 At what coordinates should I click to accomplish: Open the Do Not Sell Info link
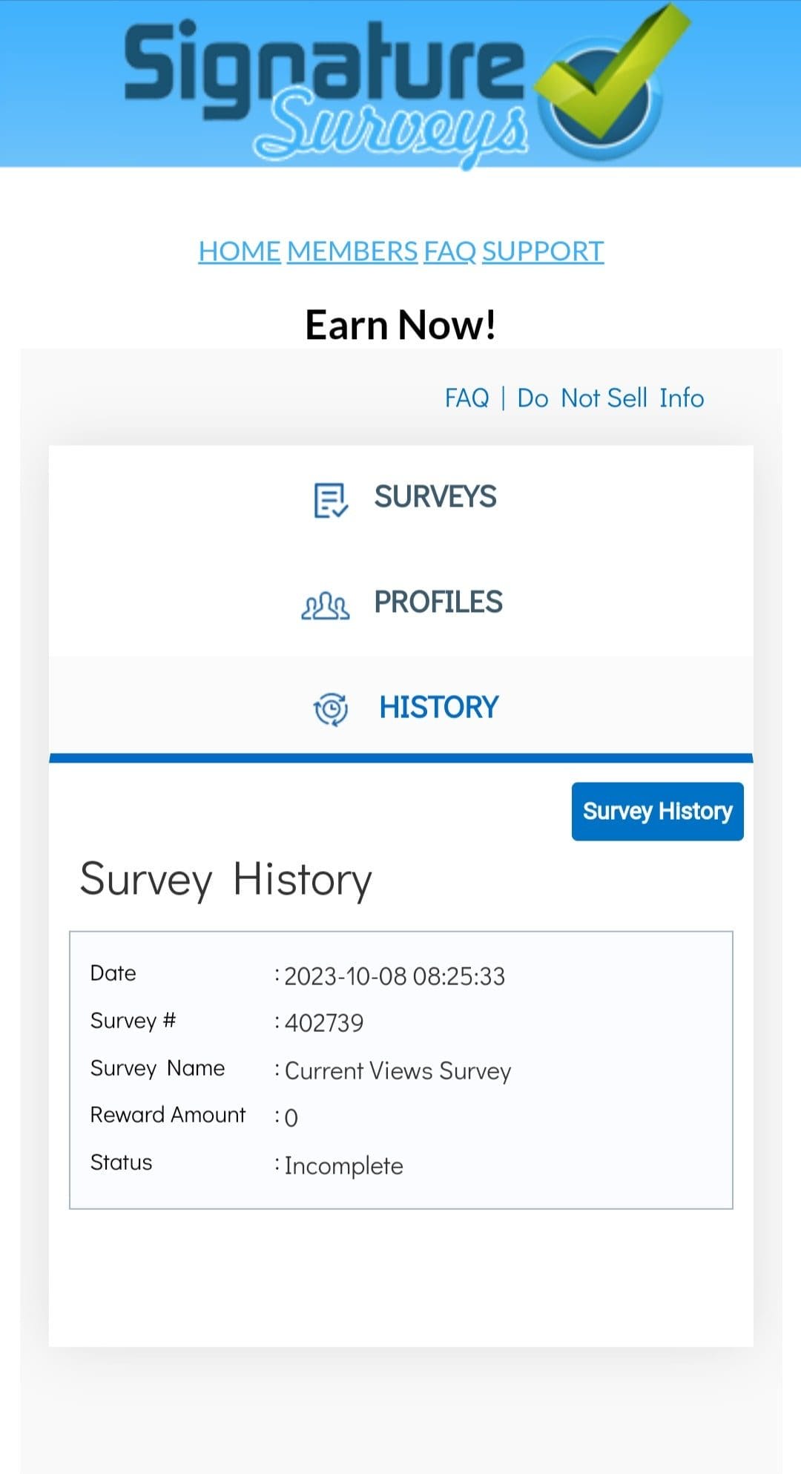(610, 398)
